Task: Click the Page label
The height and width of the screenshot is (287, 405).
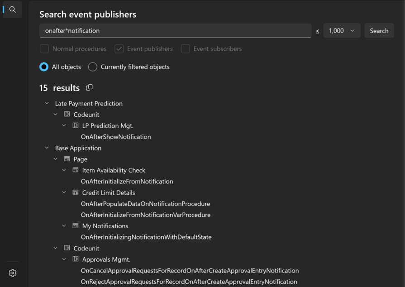Action: pyautogui.click(x=81, y=159)
